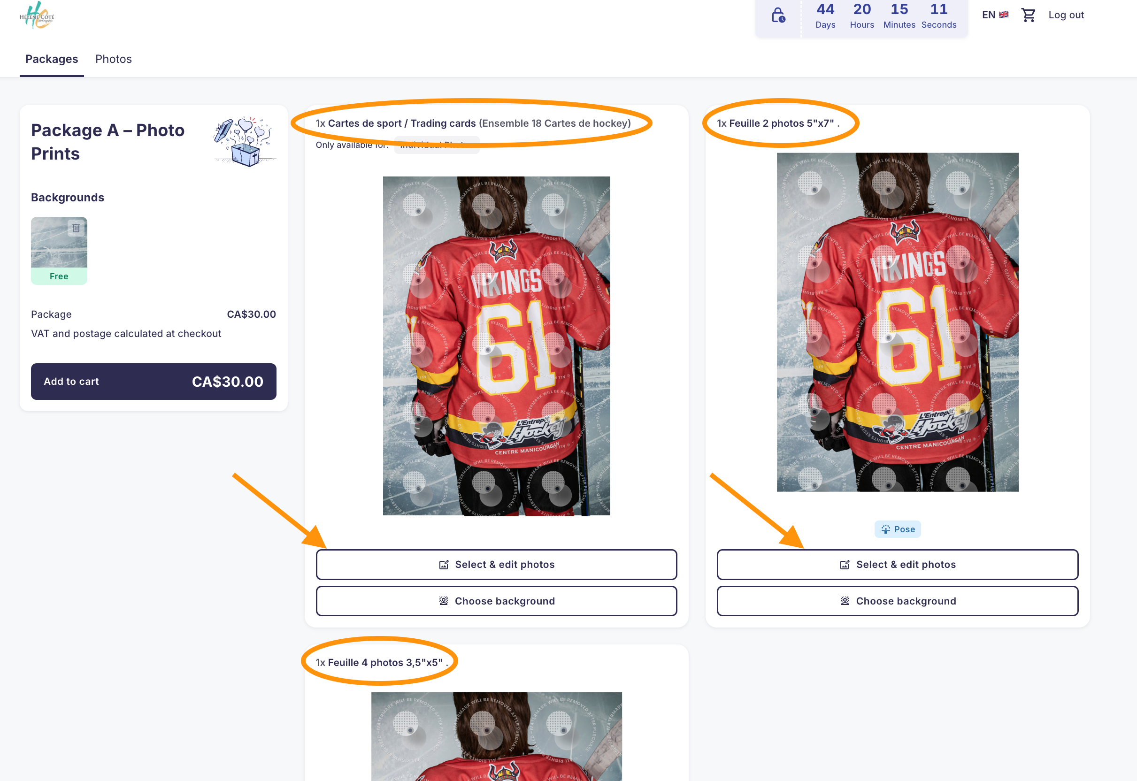Delete the selected ice background

[x=76, y=228]
